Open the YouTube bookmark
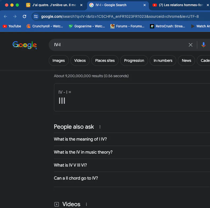Image resolution: width=210 pixels, height=208 pixels. pos(12,26)
